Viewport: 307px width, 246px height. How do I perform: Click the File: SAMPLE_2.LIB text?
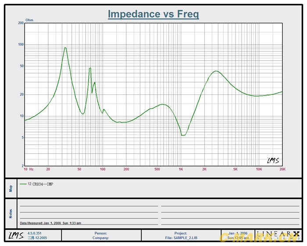(x=180, y=238)
